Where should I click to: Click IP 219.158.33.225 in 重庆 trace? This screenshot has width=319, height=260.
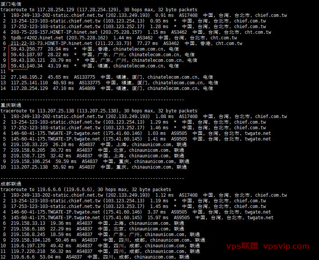tap(29, 144)
